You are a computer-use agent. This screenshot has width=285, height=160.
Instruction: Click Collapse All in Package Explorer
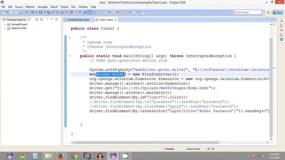pos(37,20)
